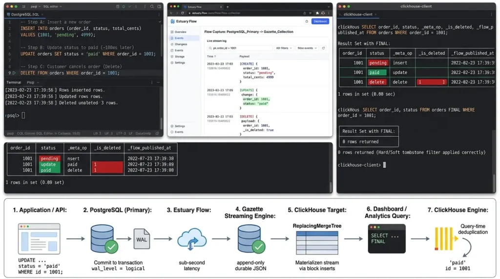Open the All filters dropdown in live stream log
Image resolution: width=500 pixels, height=279 pixels.
pos(284,48)
